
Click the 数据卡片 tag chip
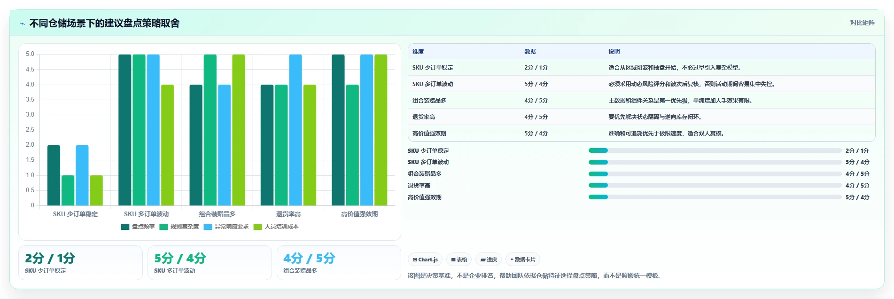pyautogui.click(x=522, y=260)
